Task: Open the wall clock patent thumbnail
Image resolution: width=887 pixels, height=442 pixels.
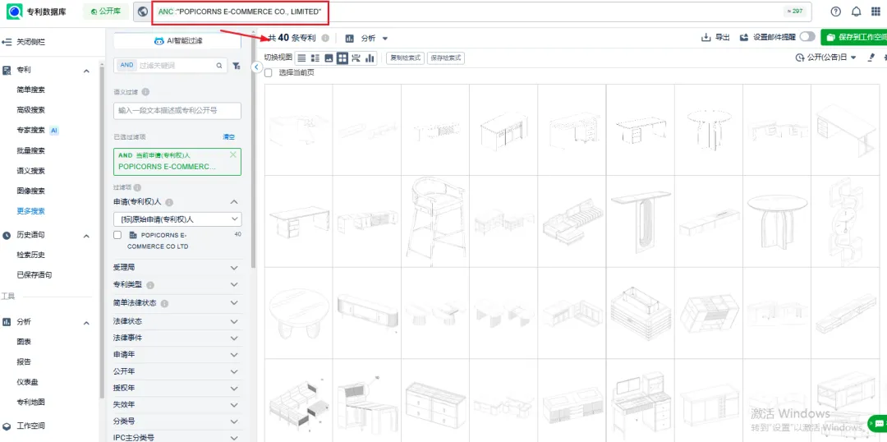Action: (845, 221)
